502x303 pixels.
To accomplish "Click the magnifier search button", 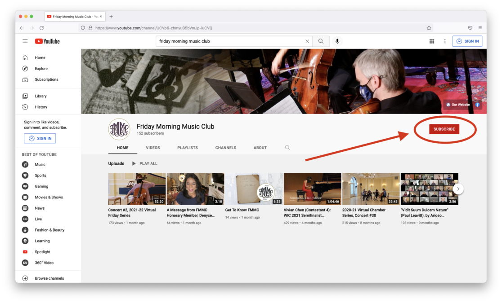I will (321, 41).
